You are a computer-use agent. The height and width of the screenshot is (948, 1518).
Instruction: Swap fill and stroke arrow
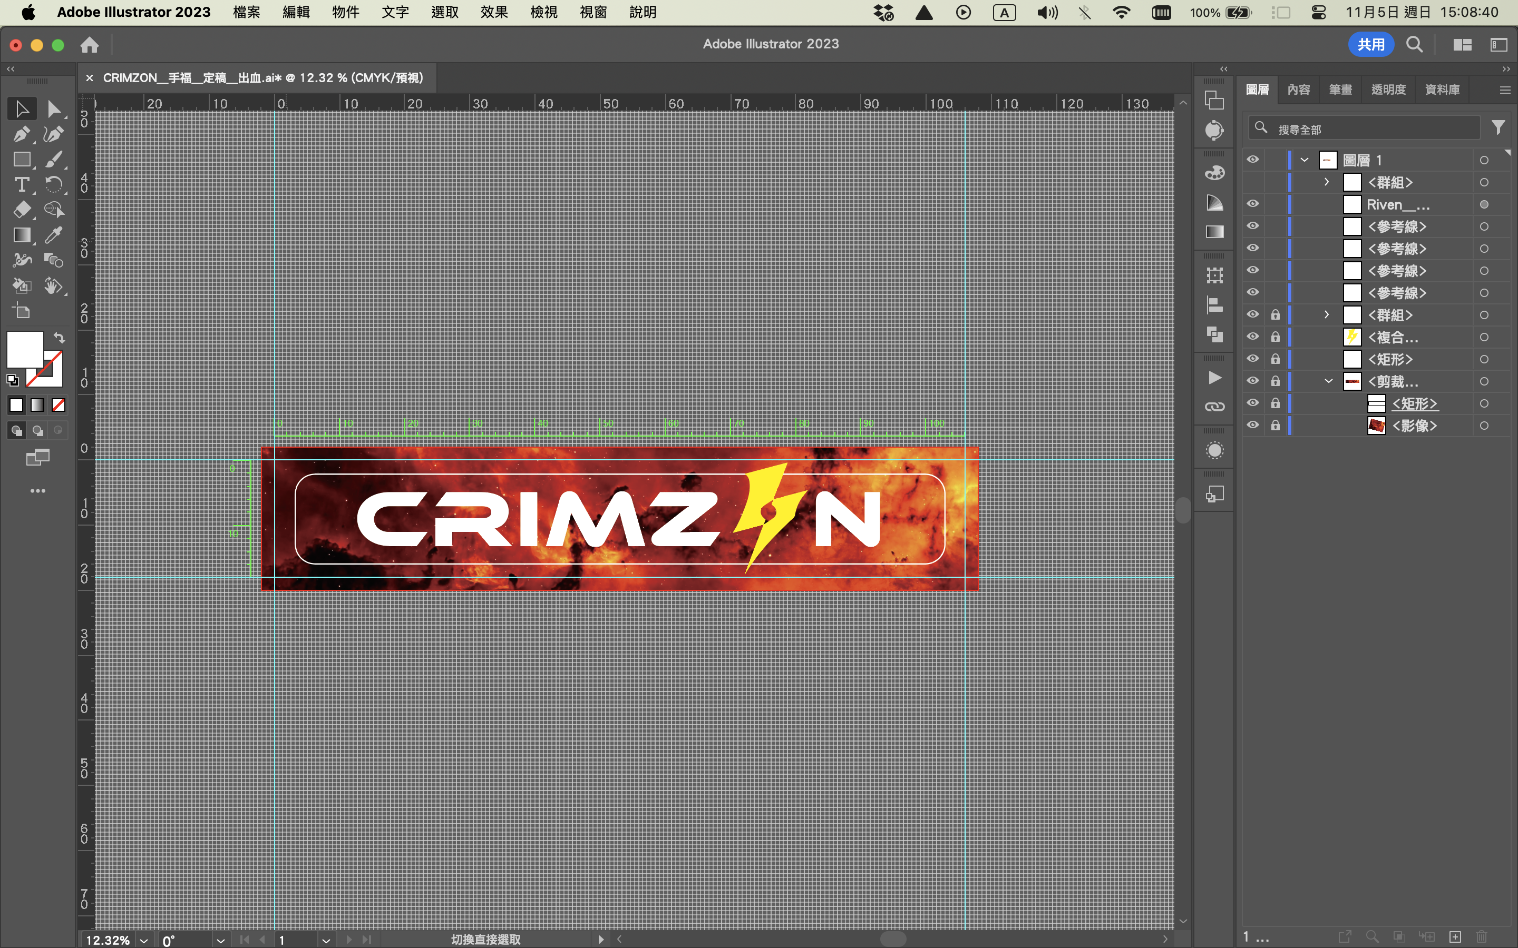click(59, 338)
